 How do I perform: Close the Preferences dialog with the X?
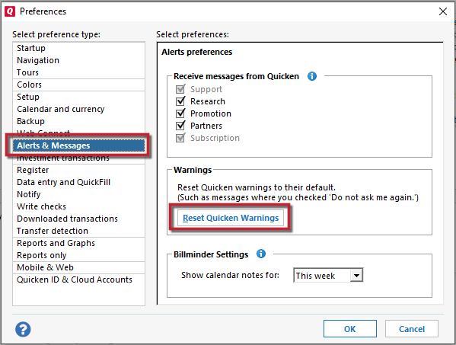(443, 11)
